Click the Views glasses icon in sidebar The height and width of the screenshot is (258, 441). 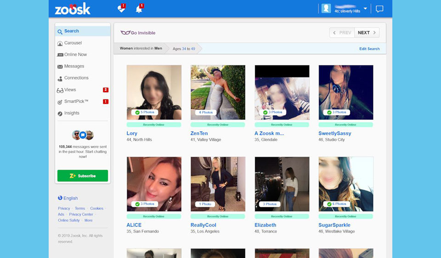click(x=60, y=90)
